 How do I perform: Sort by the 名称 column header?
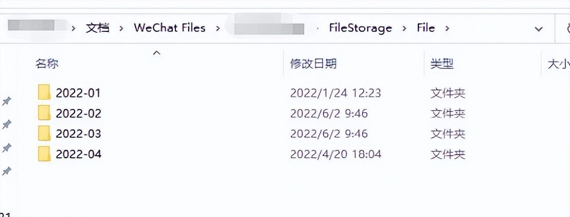point(47,64)
